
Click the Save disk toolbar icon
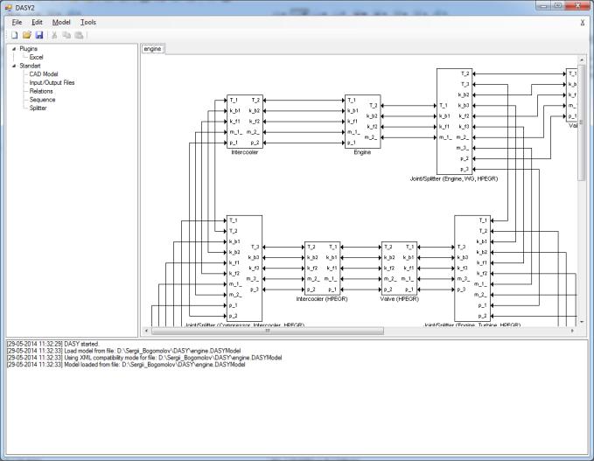[39, 35]
